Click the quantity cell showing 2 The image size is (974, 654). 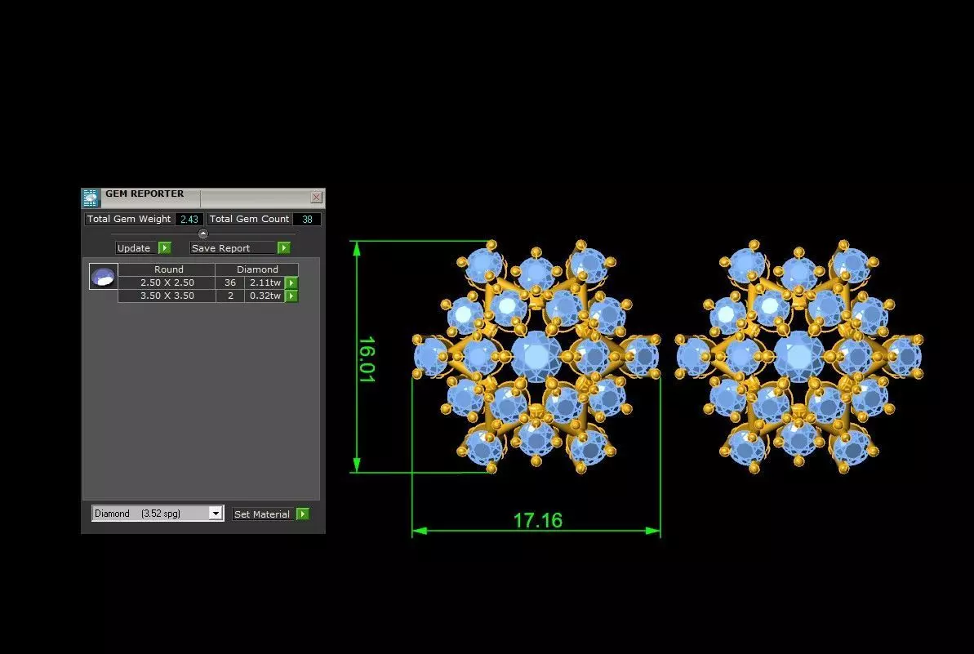click(x=230, y=296)
